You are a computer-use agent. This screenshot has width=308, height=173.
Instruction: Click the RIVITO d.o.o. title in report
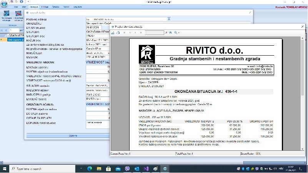(x=215, y=50)
